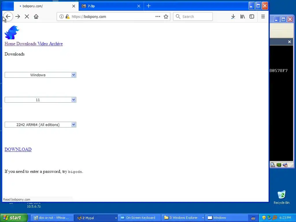Viewport: 296px width, 222px height.
Task: Click the tray network connection icon
Action: (x=269, y=218)
